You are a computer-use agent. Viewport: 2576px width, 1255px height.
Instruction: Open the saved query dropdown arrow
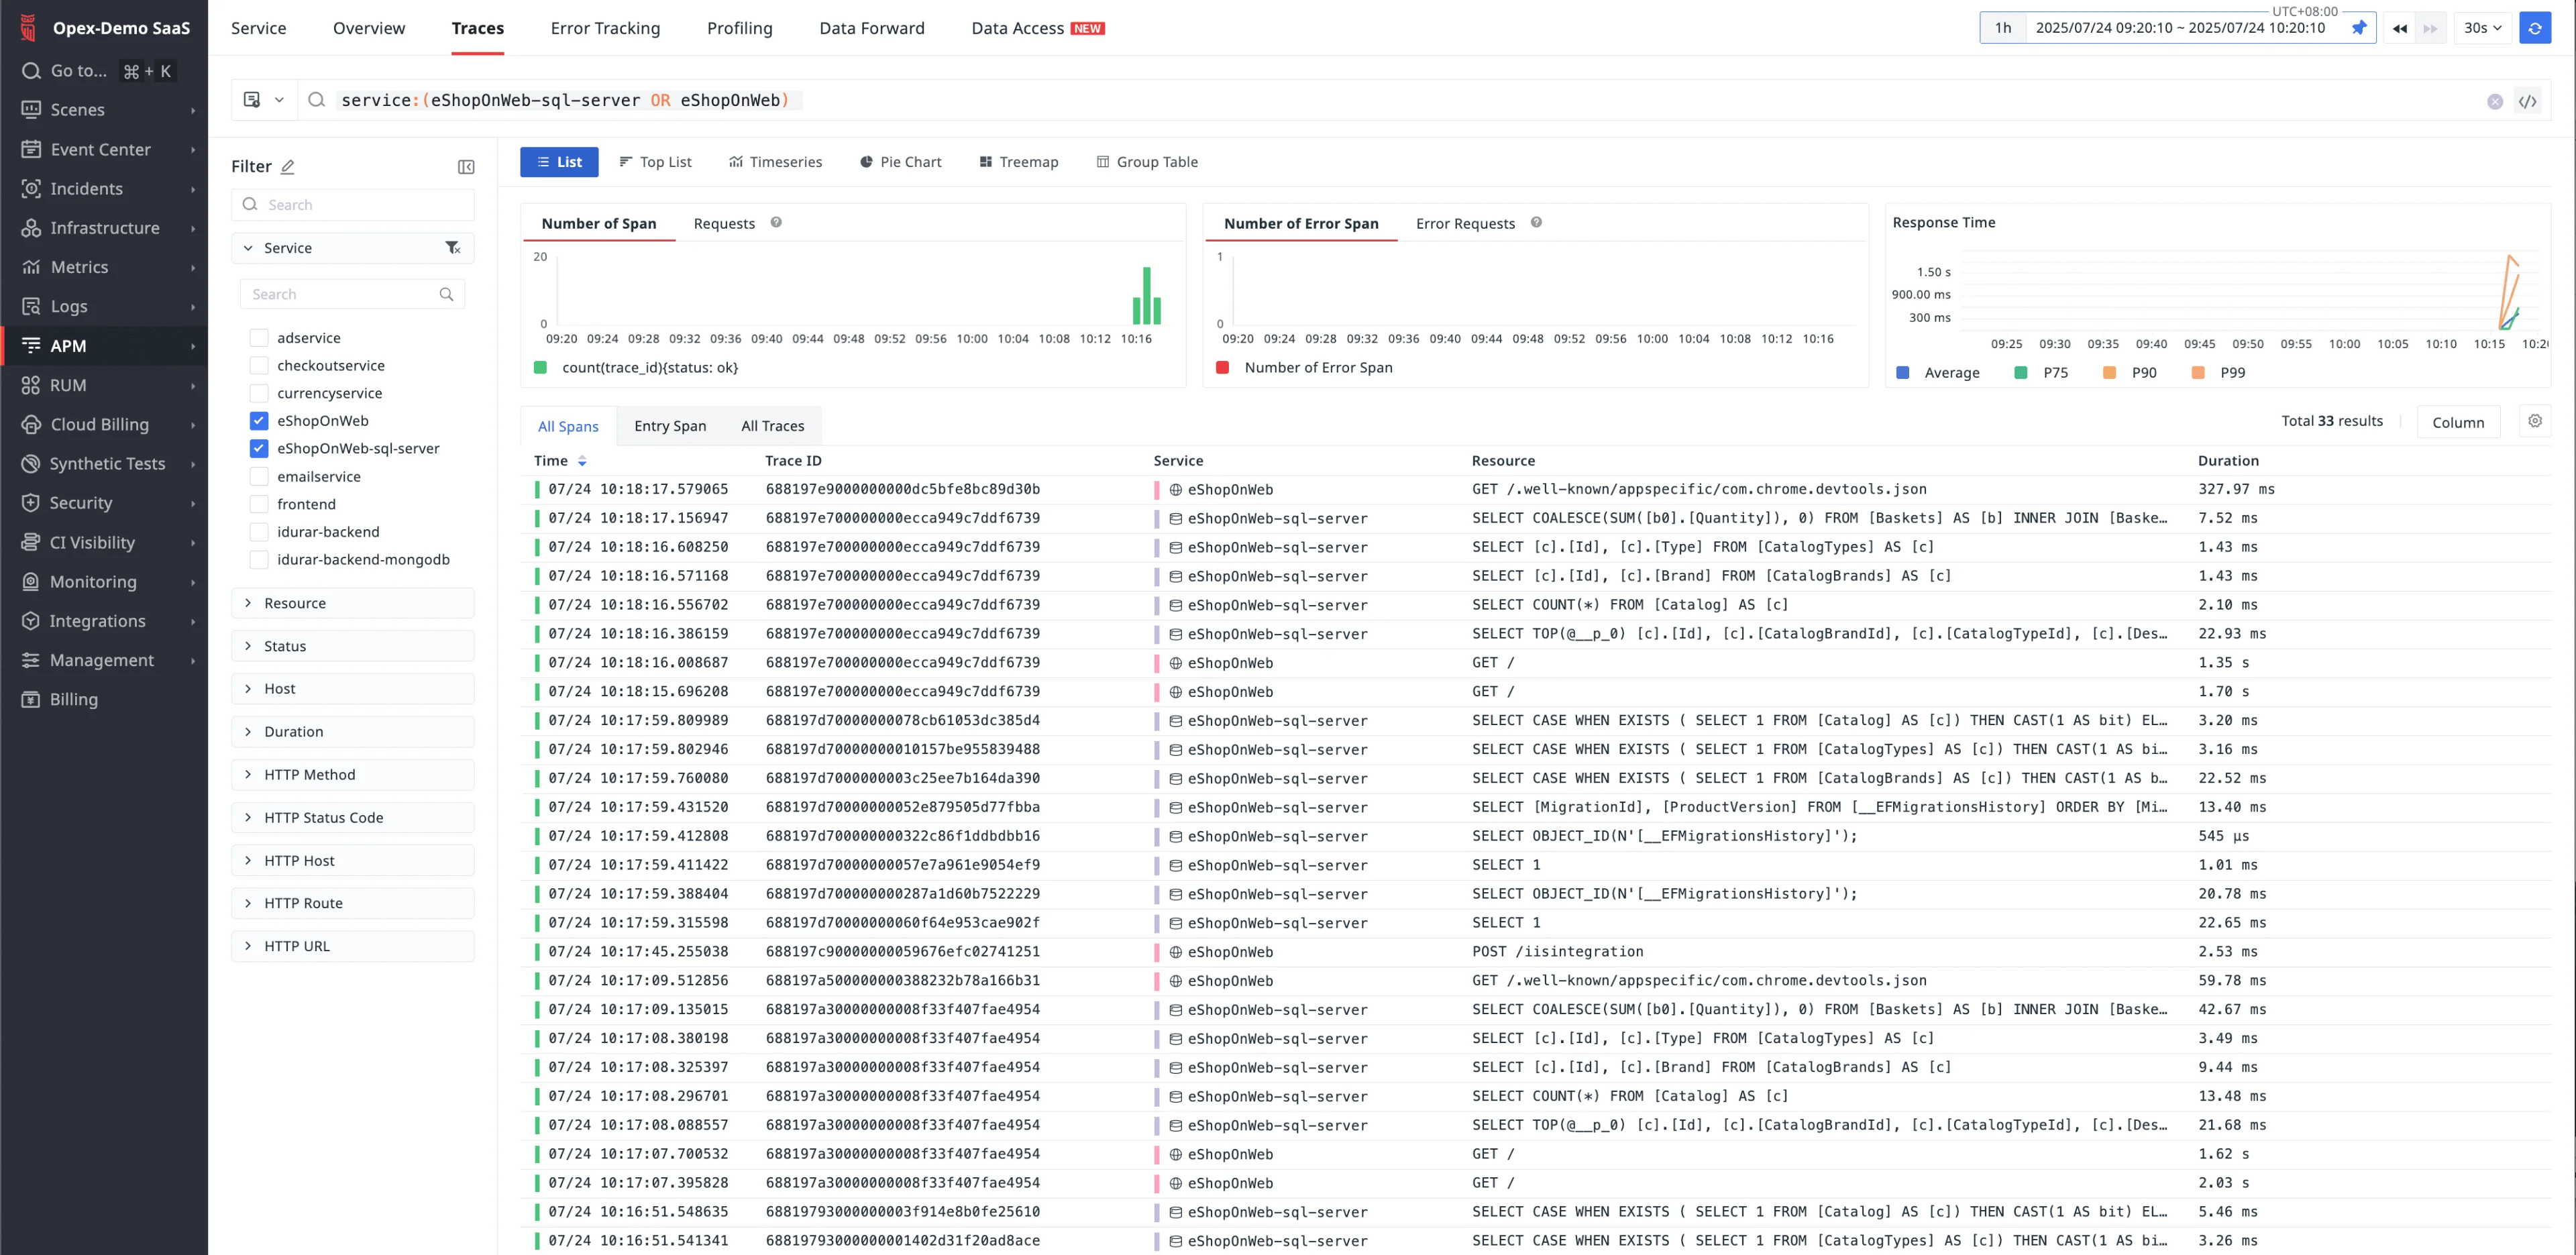coord(279,100)
